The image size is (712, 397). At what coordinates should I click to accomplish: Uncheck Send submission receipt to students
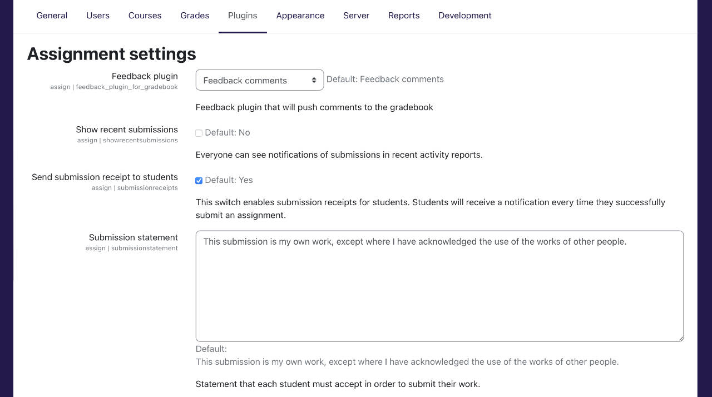199,181
